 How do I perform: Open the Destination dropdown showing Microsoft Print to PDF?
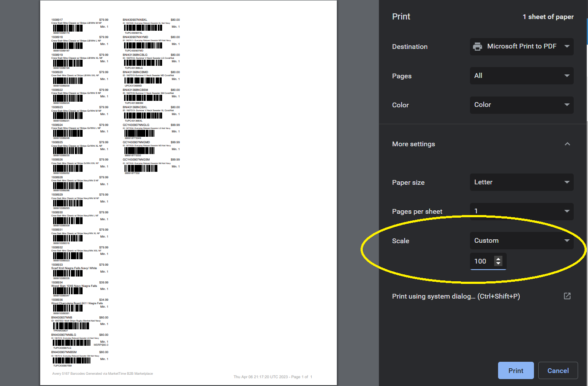click(521, 47)
